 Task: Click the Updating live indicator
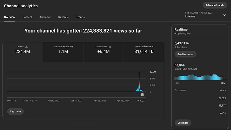tap(182, 34)
